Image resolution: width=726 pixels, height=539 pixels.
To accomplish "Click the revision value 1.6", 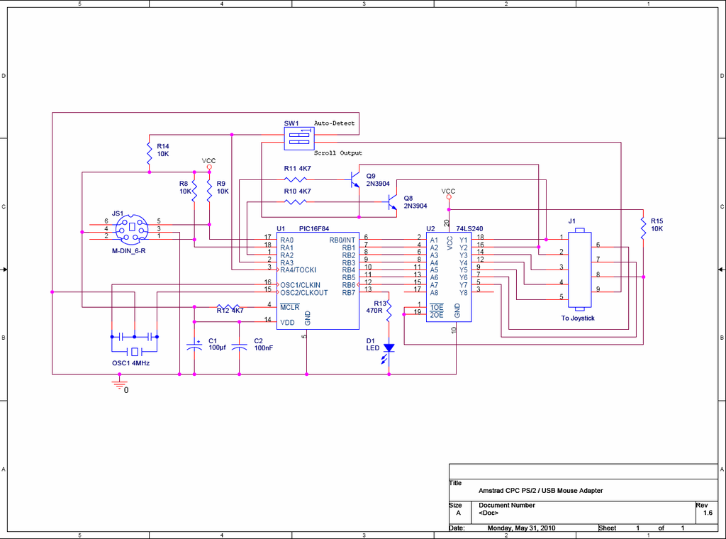I will pos(708,513).
